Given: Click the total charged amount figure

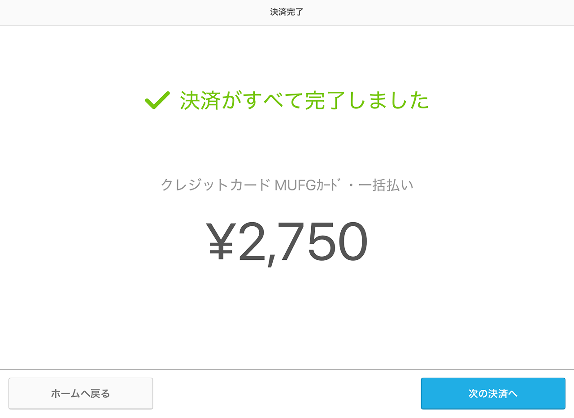Looking at the screenshot, I should click(287, 241).
